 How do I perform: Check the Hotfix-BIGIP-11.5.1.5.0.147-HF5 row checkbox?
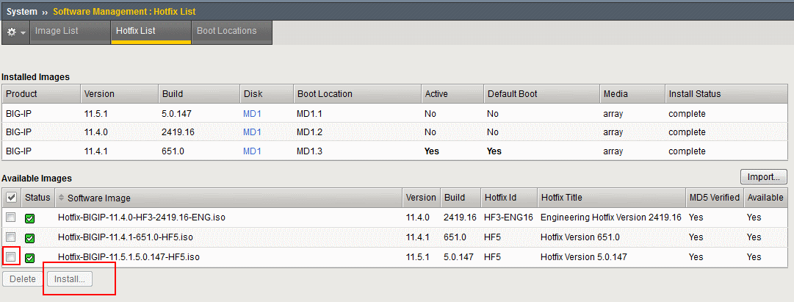point(10,257)
